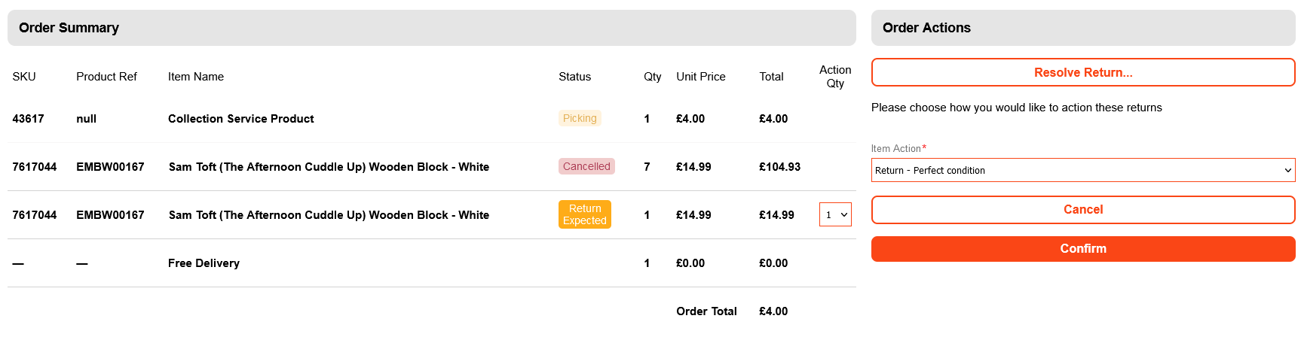The height and width of the screenshot is (343, 1304).
Task: Open the Item Action dropdown
Action: (1082, 170)
